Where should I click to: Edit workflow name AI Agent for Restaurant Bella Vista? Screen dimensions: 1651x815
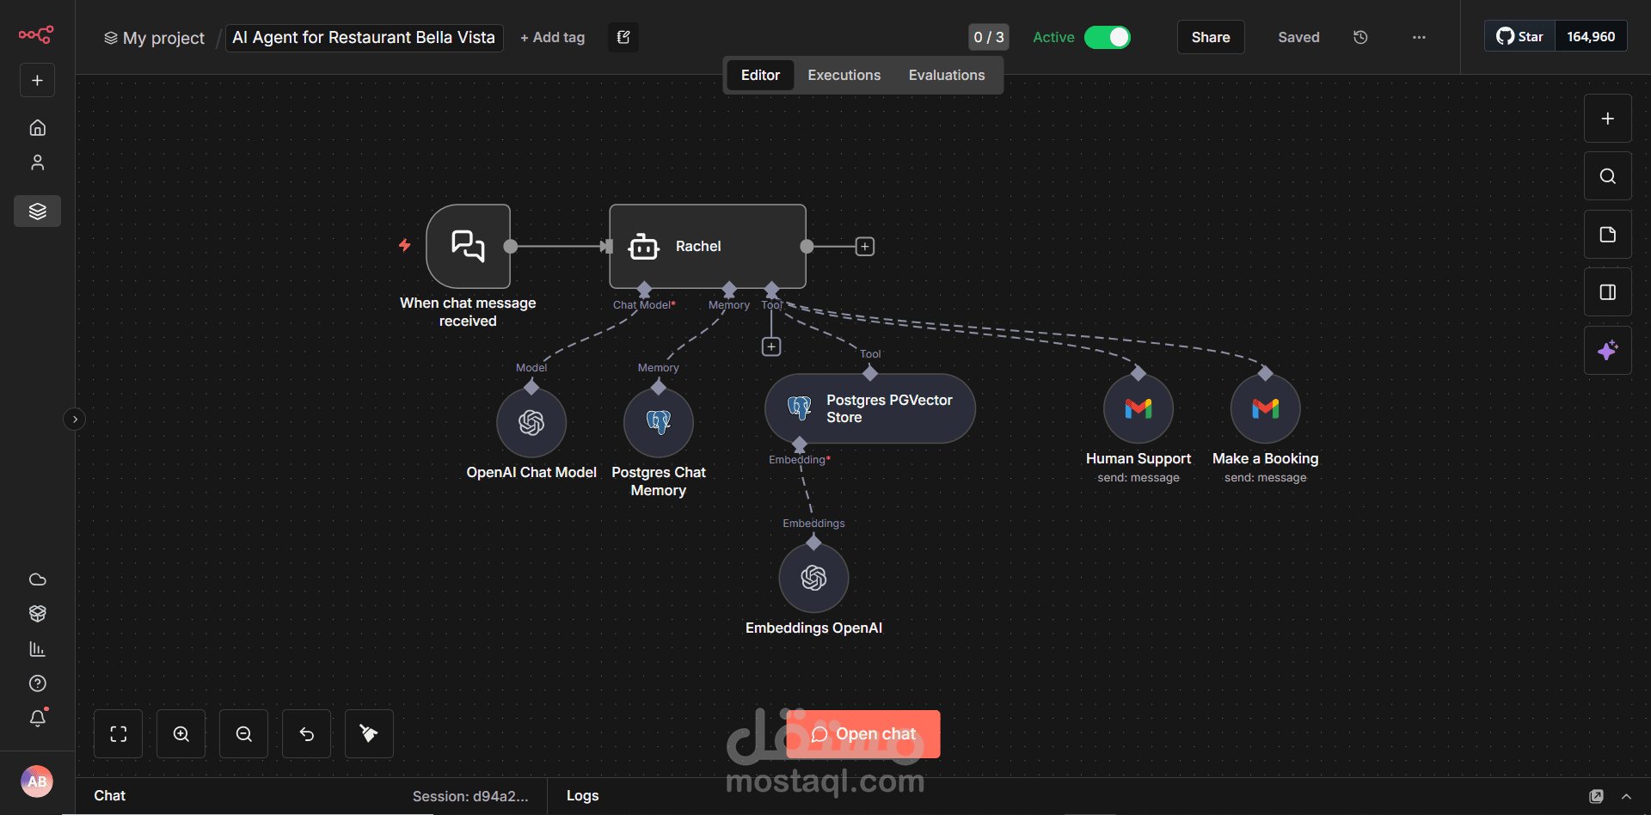pyautogui.click(x=364, y=37)
